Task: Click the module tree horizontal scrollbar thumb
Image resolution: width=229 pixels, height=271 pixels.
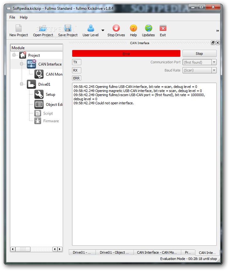Action: tap(23, 249)
